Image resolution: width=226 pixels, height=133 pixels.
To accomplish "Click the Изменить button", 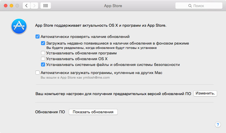I will tap(205, 94).
